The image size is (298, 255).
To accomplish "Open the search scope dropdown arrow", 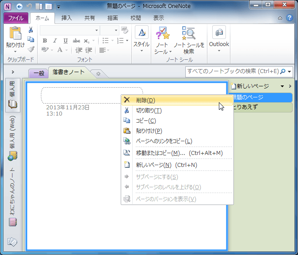I will pos(290,72).
